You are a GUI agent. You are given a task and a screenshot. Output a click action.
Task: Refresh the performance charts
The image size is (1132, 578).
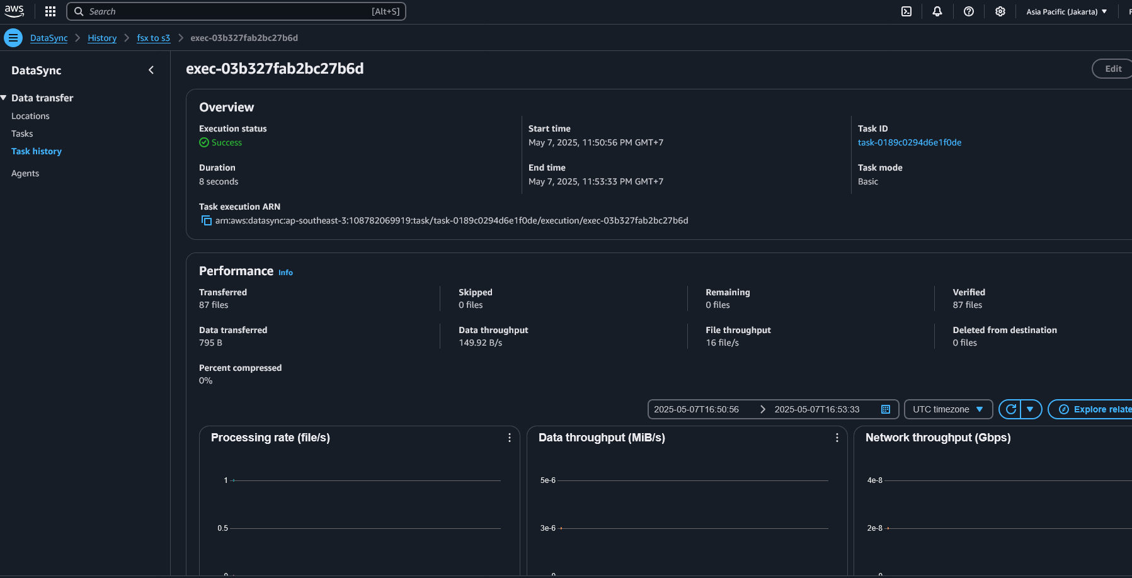coord(1010,409)
